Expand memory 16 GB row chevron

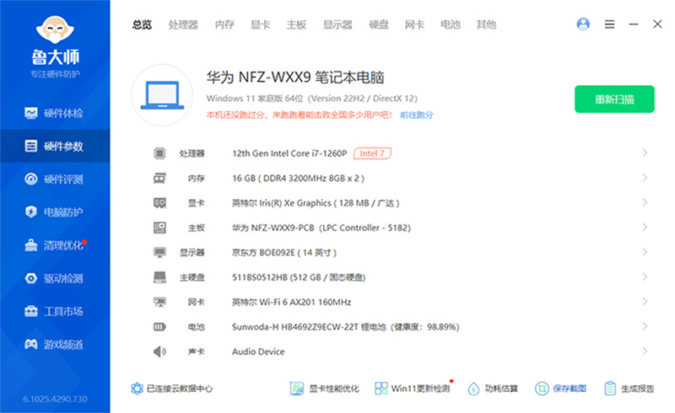(645, 178)
